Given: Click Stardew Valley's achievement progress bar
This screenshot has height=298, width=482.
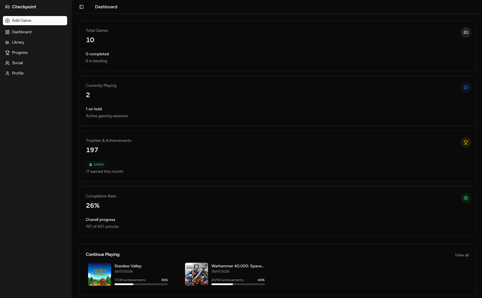Looking at the screenshot, I should click(x=141, y=284).
